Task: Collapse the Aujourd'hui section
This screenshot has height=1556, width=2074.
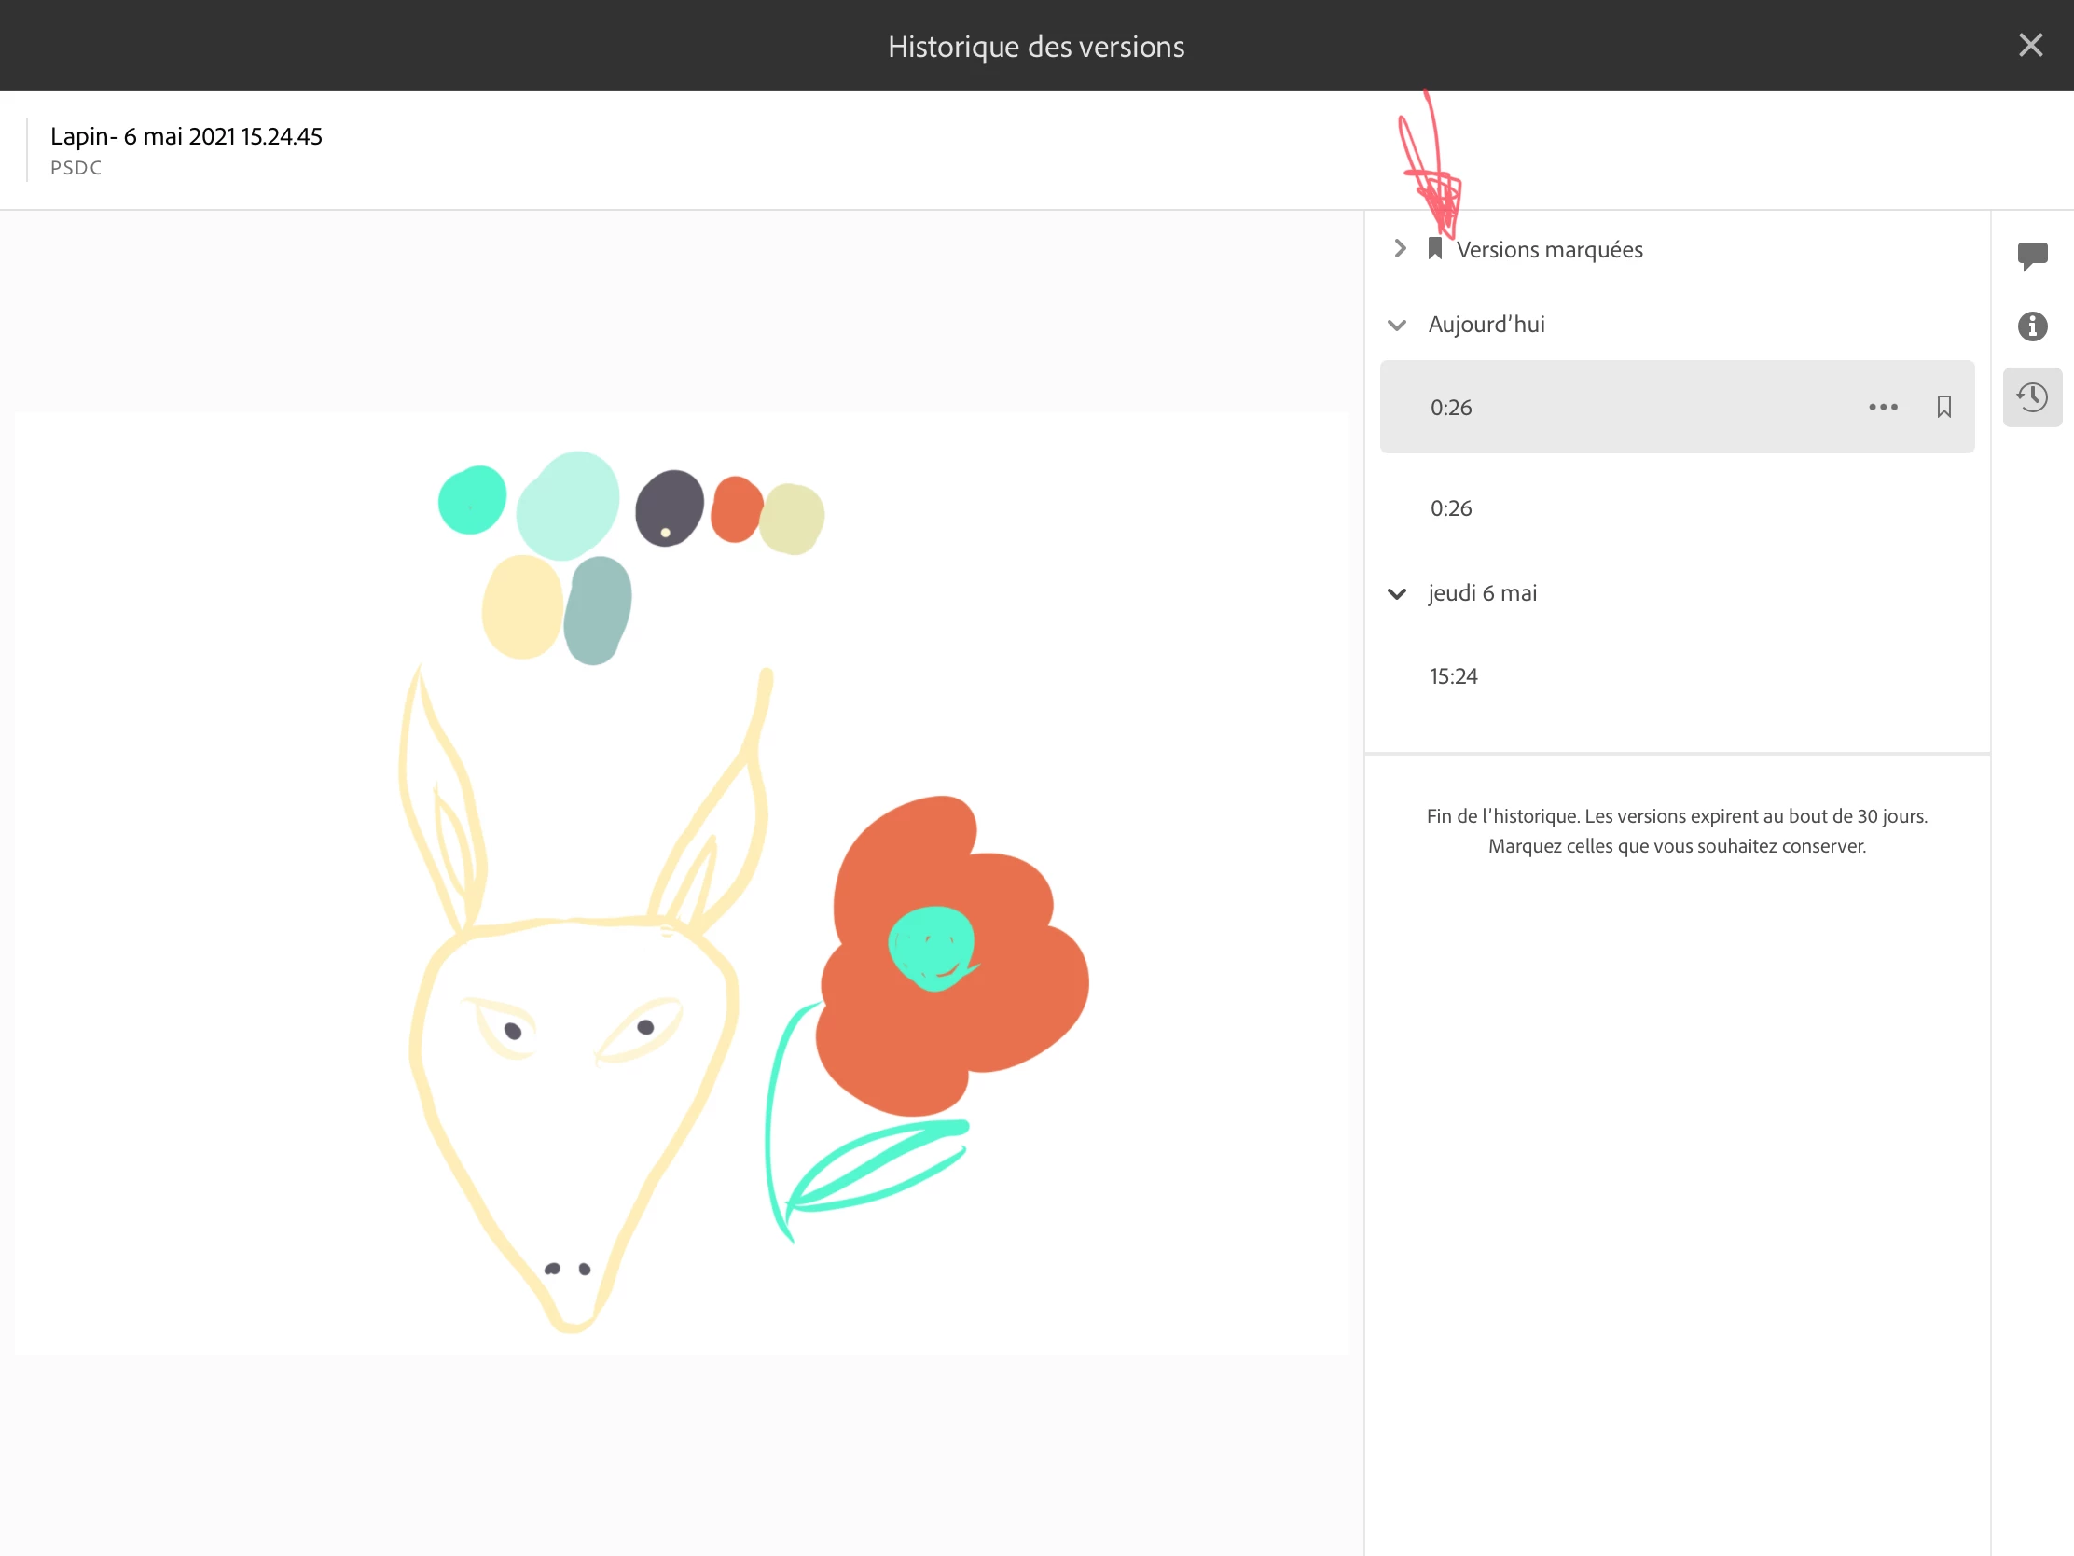Action: coord(1397,326)
